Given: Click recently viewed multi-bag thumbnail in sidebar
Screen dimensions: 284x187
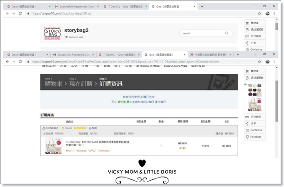Looking at the screenshot, I should tap(255, 89).
